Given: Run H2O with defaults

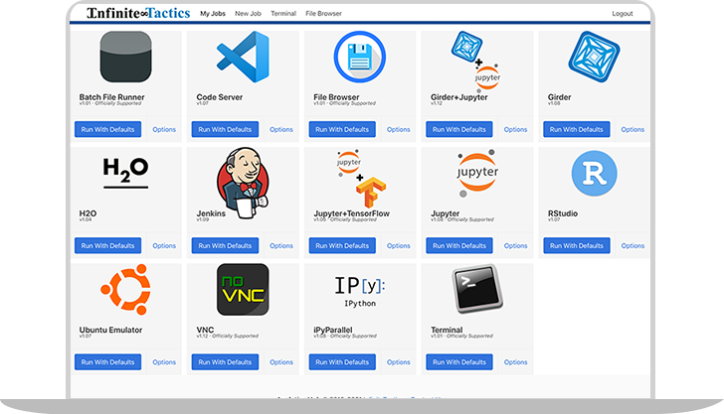Looking at the screenshot, I should (x=107, y=246).
